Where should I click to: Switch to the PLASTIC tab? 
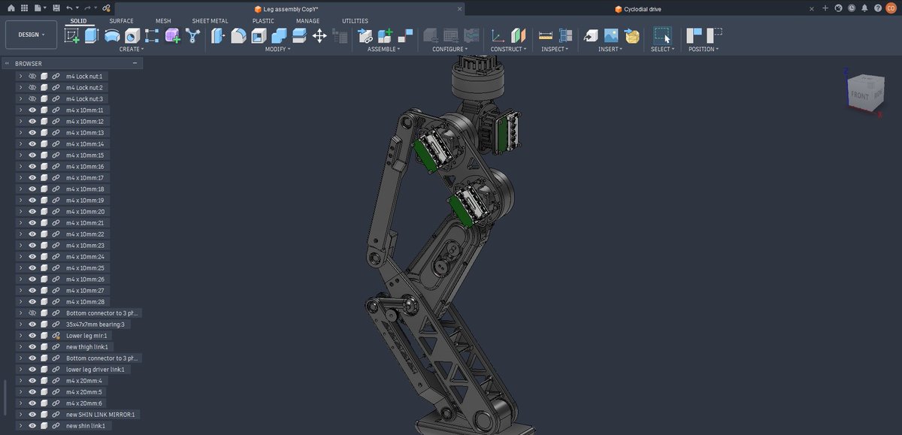263,21
